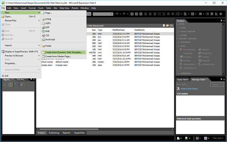The image size is (227, 142).
Task: Open the font size combo box
Action: click(103, 14)
